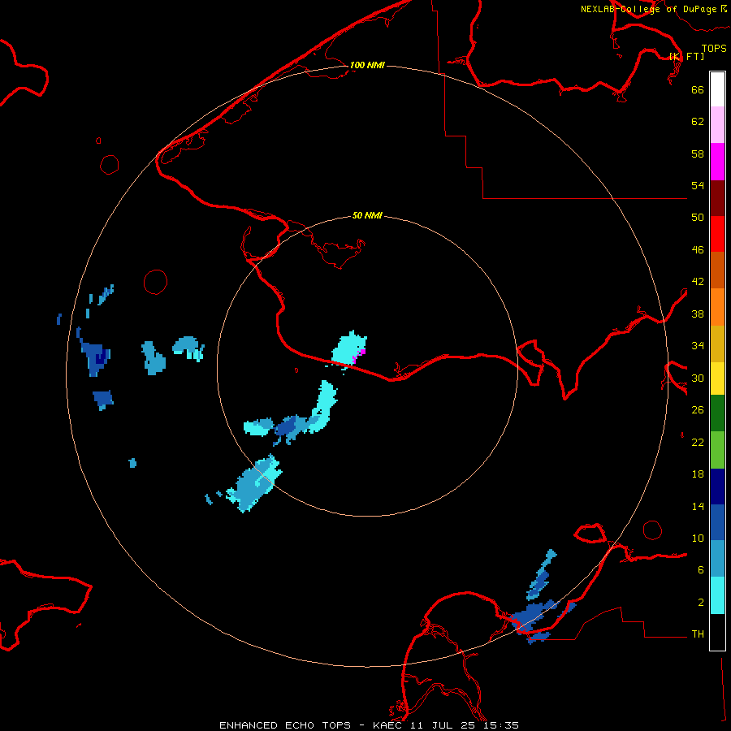Click the 'KAEC' station identifier
Image resolution: width=731 pixels, height=731 pixels.
coord(389,725)
